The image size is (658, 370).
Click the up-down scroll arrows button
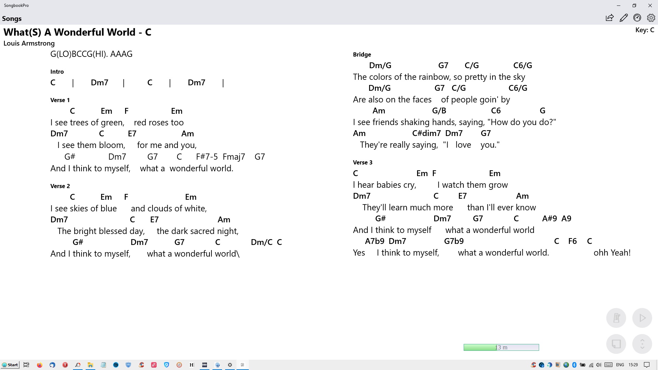point(642,344)
